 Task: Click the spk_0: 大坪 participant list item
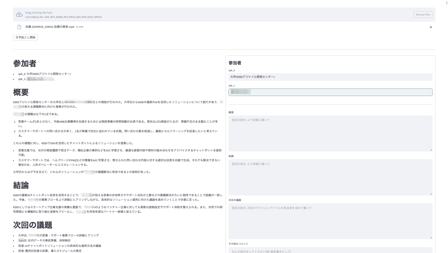[44, 74]
